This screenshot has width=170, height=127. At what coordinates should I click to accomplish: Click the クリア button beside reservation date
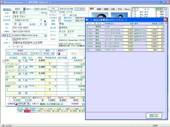(83, 9)
